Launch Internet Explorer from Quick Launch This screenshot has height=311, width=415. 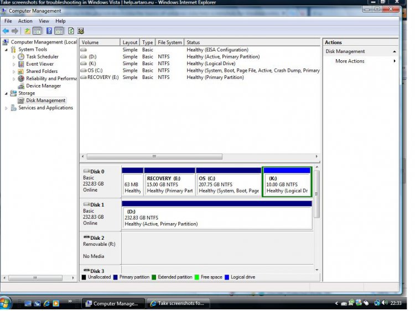click(x=46, y=303)
